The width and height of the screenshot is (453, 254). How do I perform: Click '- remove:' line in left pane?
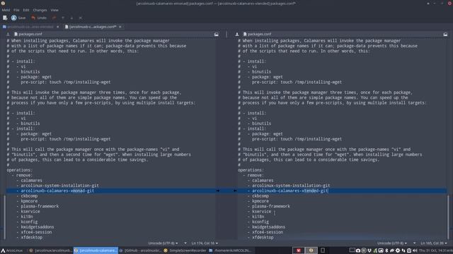pyautogui.click(x=22, y=175)
